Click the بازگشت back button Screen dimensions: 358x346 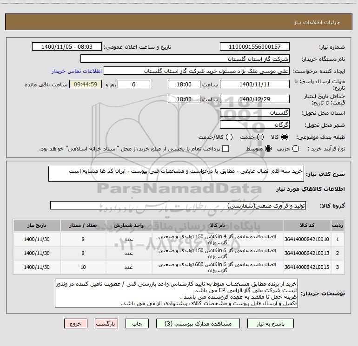(x=106, y=324)
